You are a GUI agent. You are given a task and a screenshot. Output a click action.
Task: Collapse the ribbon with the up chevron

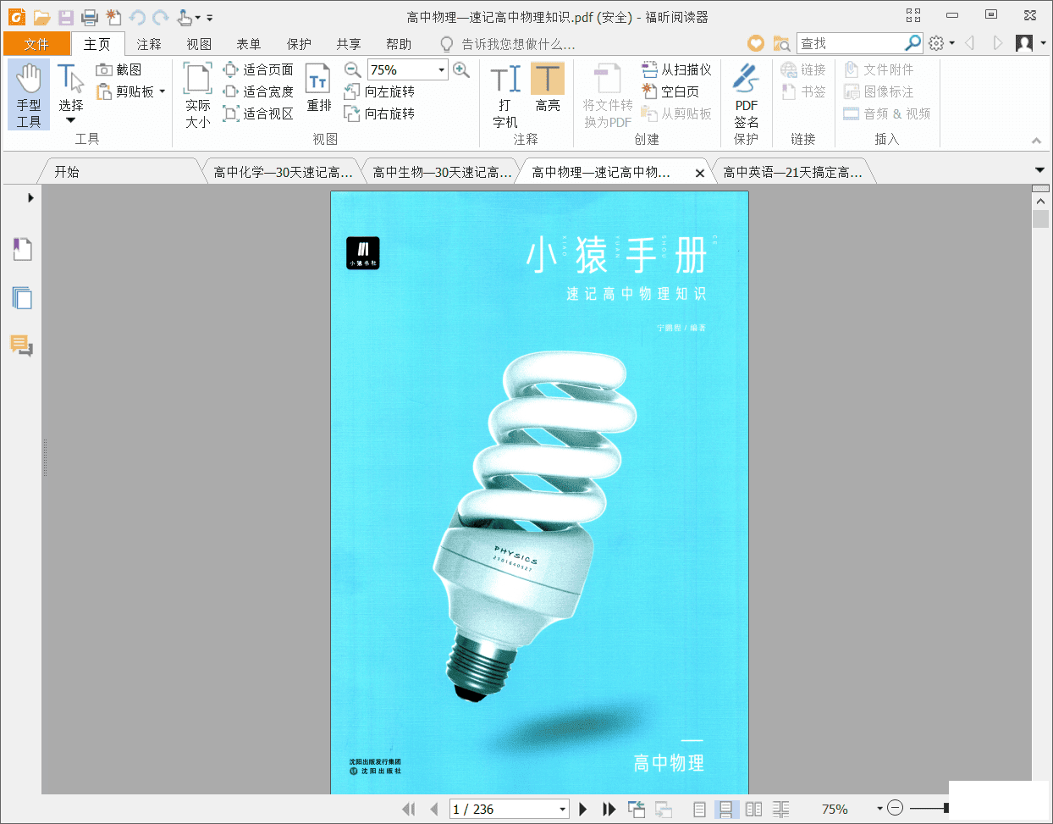click(x=1036, y=141)
